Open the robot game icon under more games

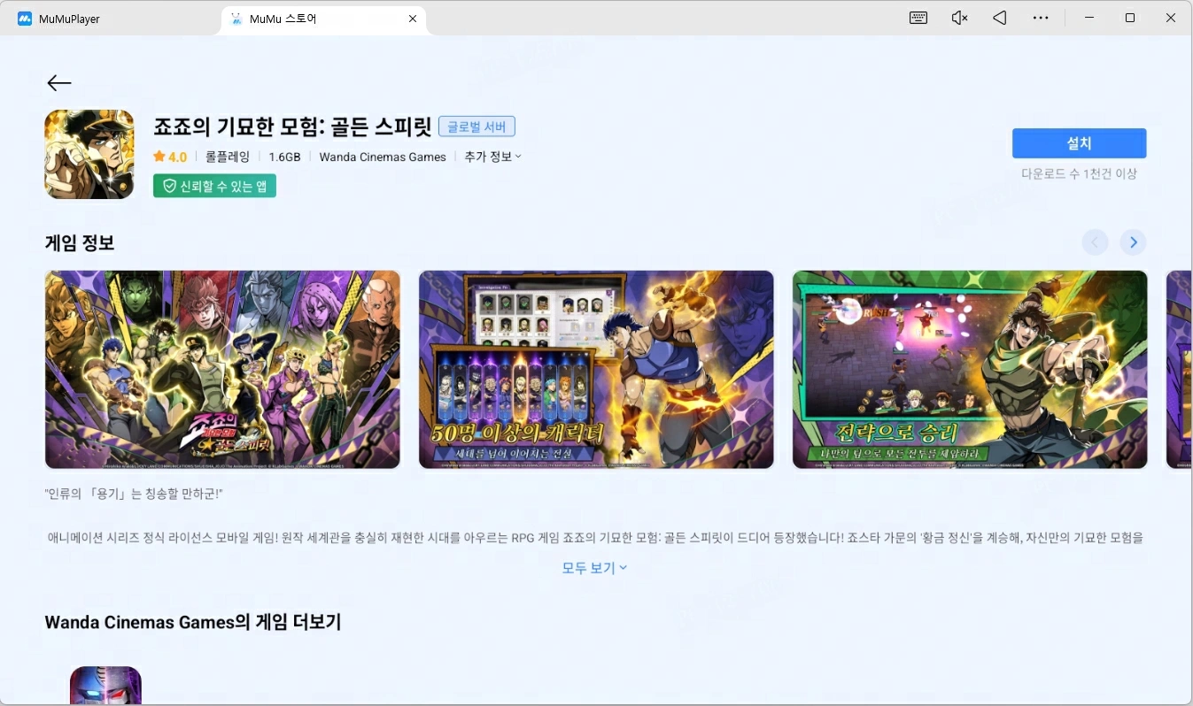pos(105,686)
